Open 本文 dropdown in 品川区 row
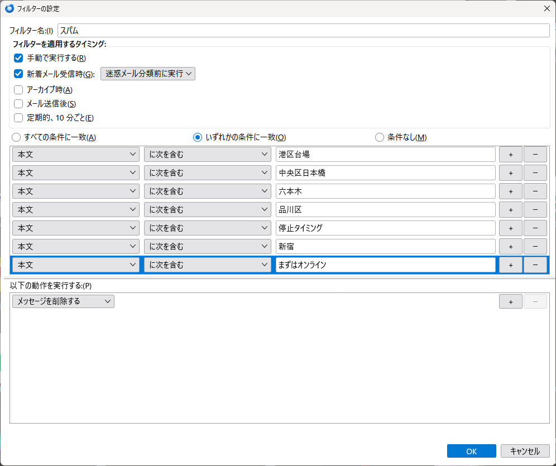 click(x=76, y=210)
